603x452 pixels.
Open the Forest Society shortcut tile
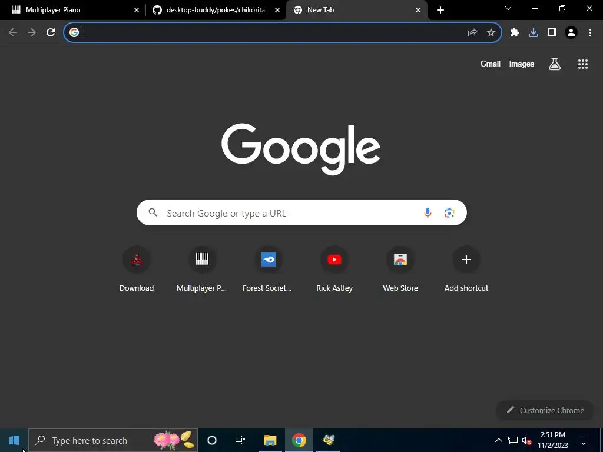[268, 269]
